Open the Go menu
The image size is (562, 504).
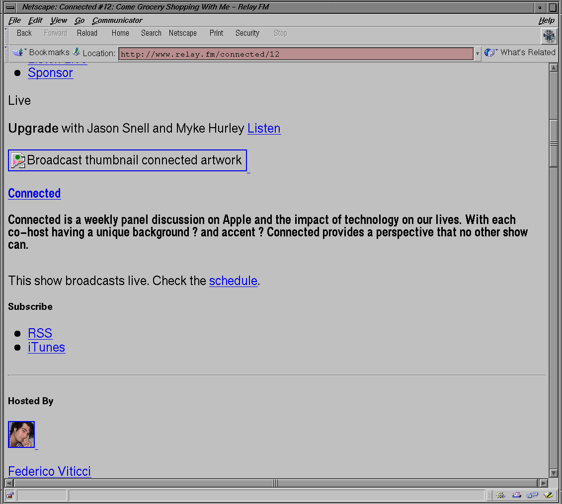tap(80, 20)
